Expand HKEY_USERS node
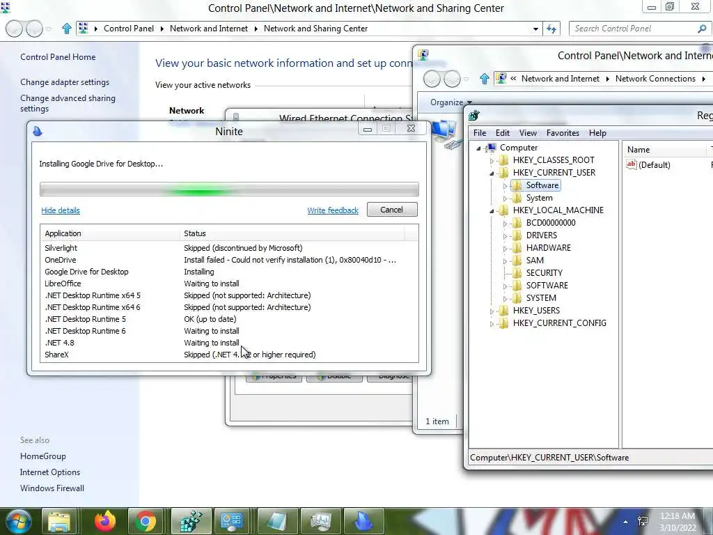 492,311
